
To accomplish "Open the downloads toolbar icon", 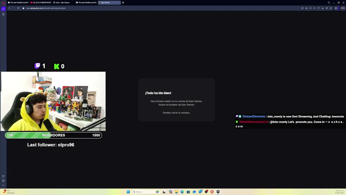I will point(322,8).
